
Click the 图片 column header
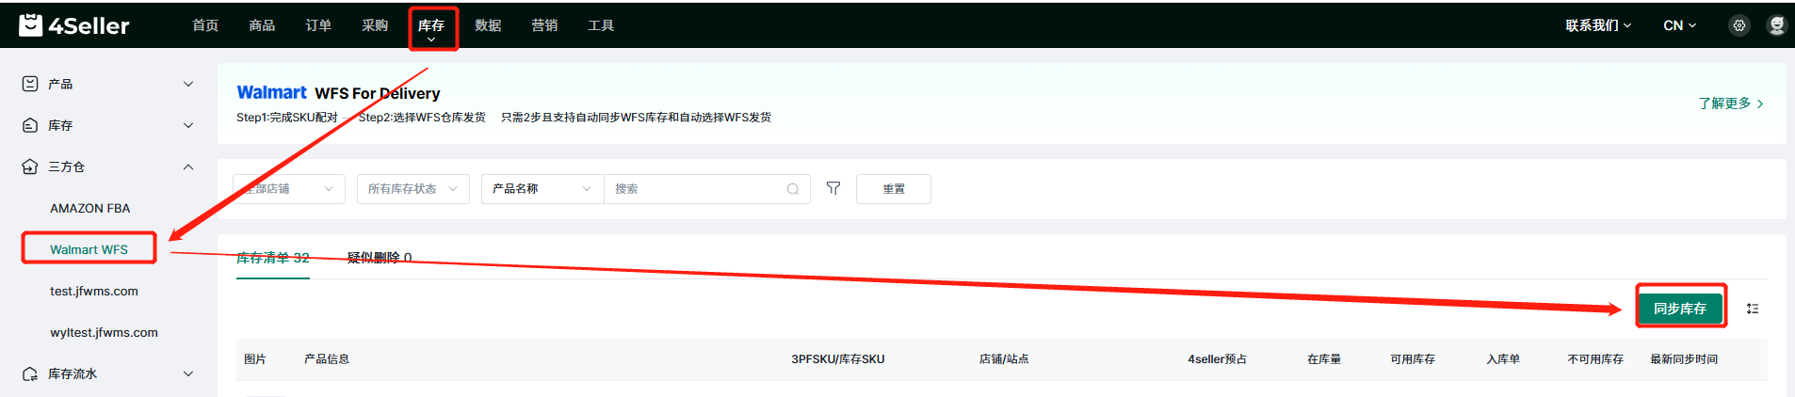[x=255, y=359]
